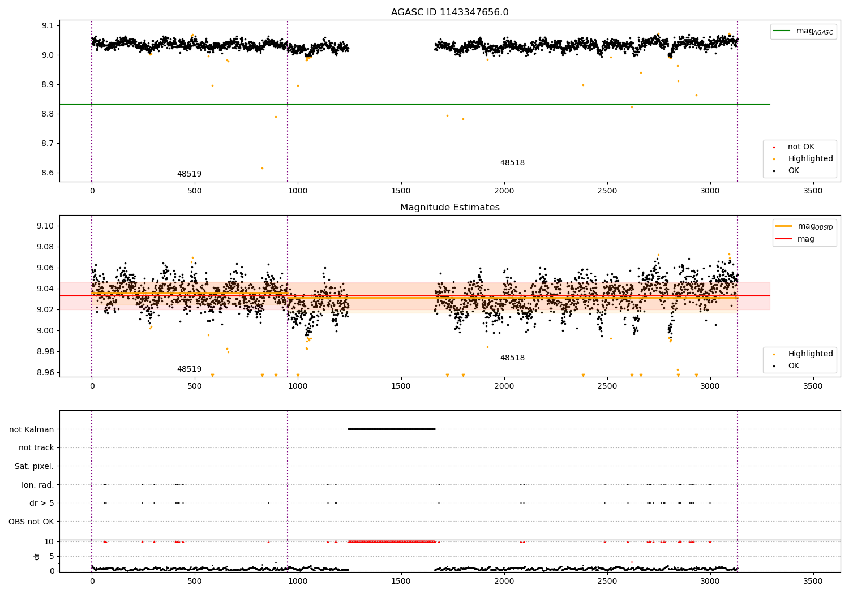Click the dr > 5 axis label
Screen dimensions: 849x594
click(x=42, y=503)
